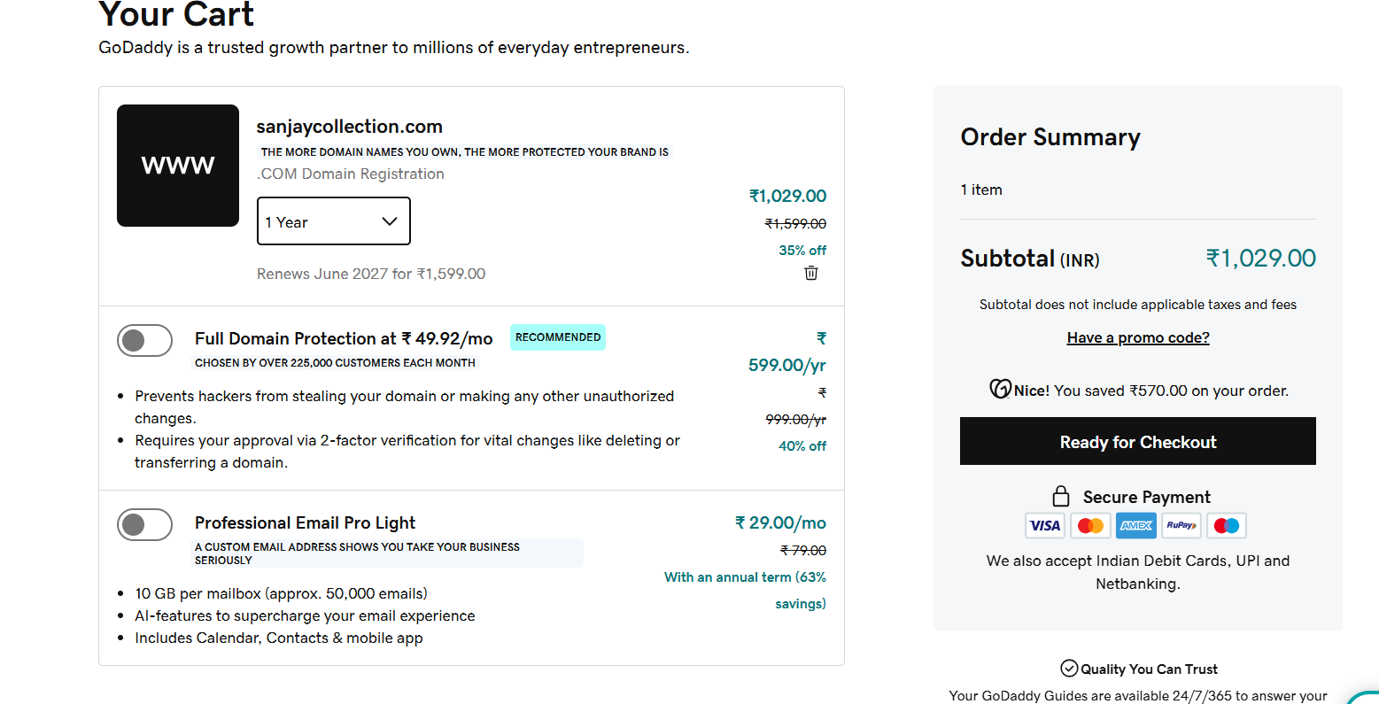Click the Maestro card icon
This screenshot has height=704, width=1379.
(x=1227, y=526)
